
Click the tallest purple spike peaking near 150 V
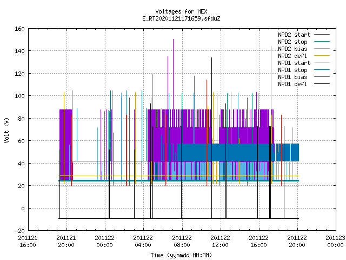173,74
